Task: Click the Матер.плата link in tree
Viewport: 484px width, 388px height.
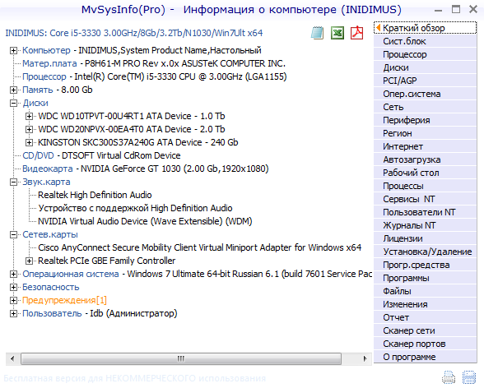Action: click(49, 63)
